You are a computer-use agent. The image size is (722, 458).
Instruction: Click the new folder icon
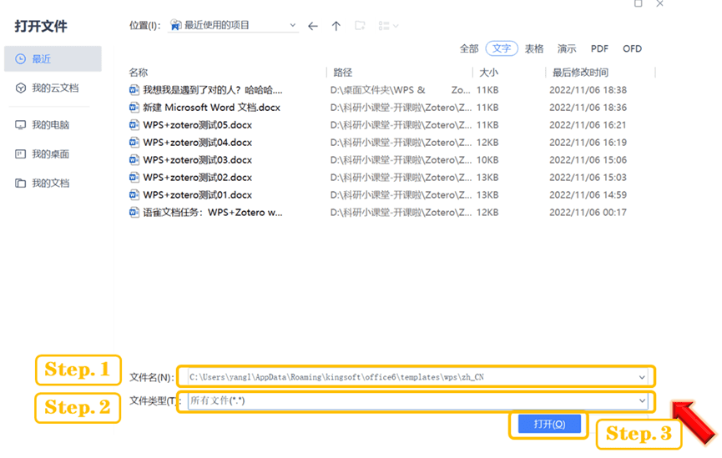pyautogui.click(x=360, y=26)
